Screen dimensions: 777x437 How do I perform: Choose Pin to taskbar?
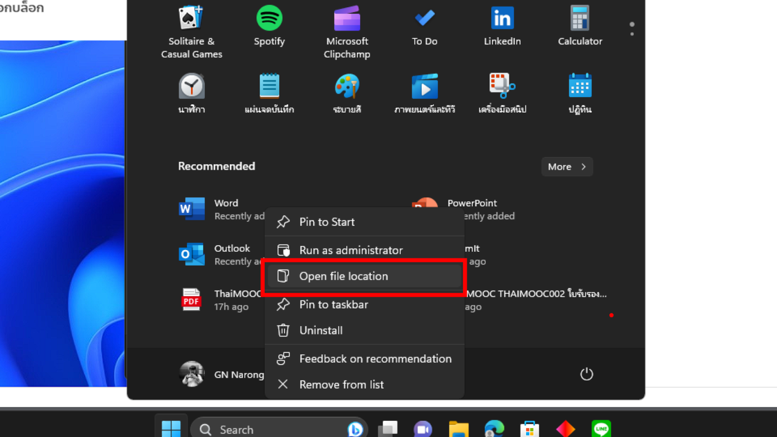(x=364, y=304)
